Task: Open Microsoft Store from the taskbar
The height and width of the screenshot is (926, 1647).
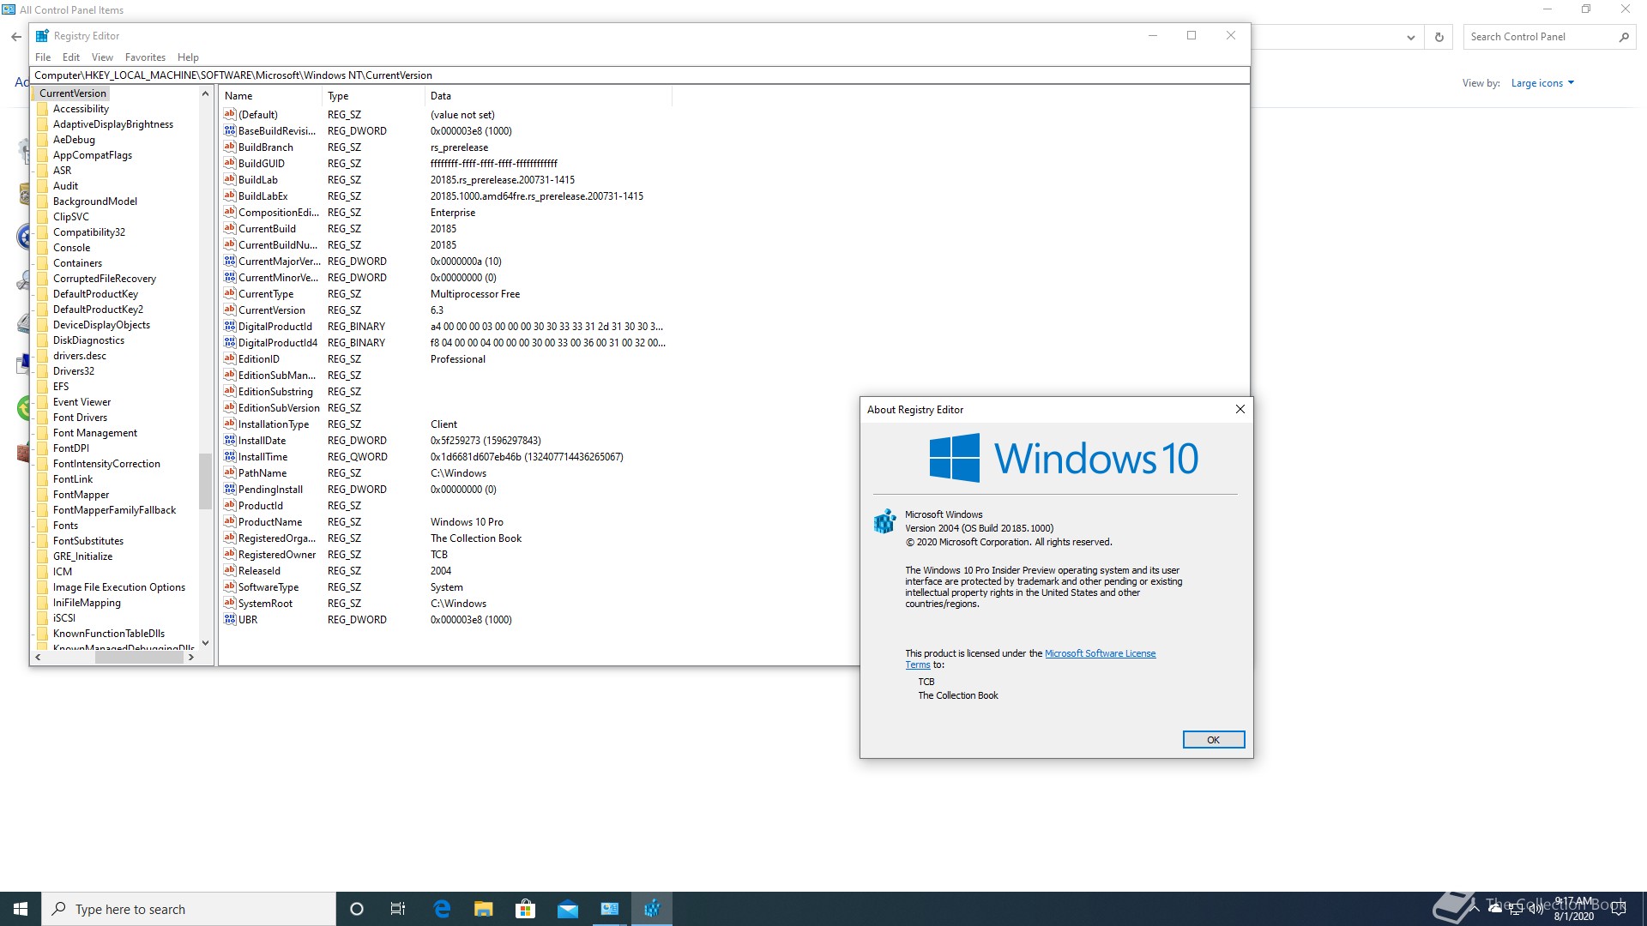Action: [526, 909]
